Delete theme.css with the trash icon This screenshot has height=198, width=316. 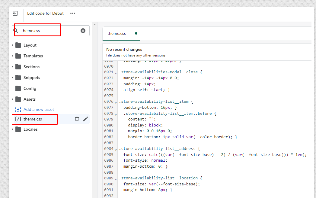click(x=77, y=119)
